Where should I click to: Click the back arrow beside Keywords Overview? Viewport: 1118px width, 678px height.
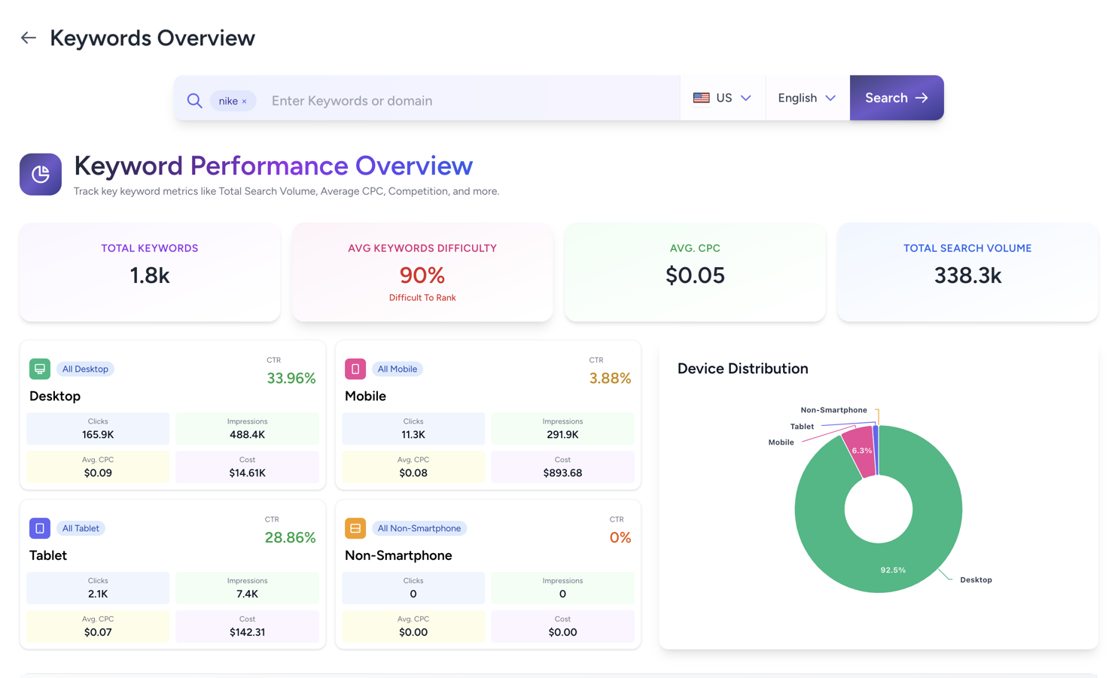[x=29, y=38]
